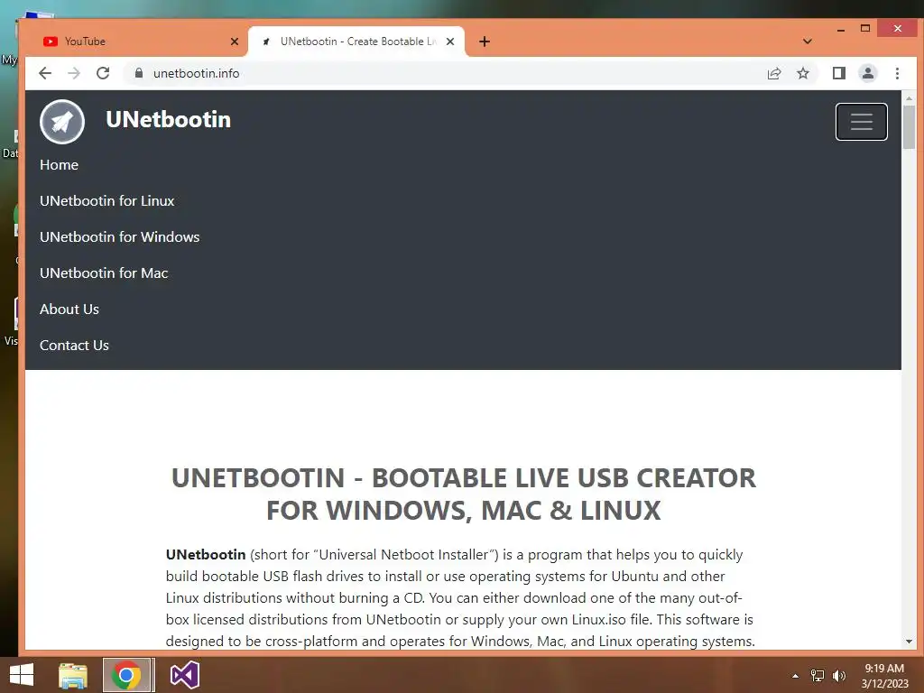This screenshot has height=693, width=924.
Task: Open the Windows Start button
Action: (22, 675)
